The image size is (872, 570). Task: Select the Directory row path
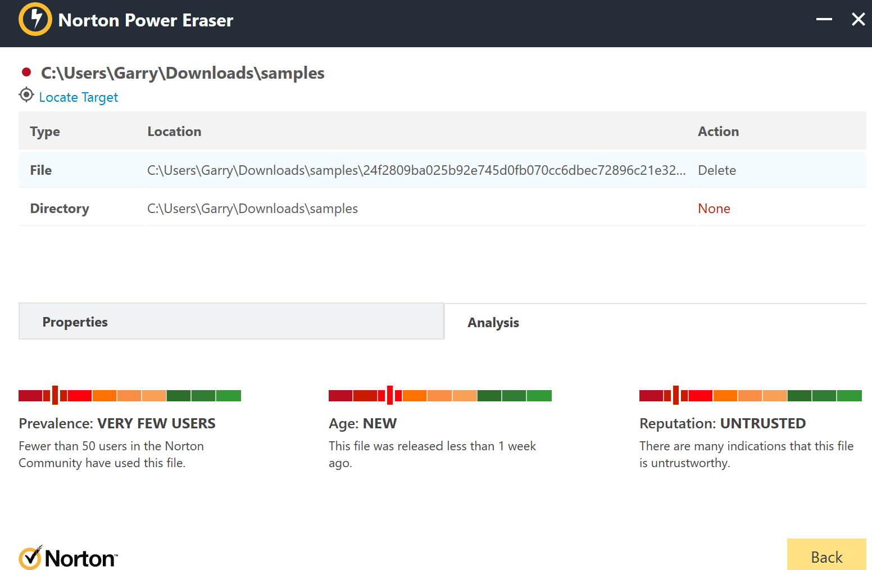pos(252,209)
